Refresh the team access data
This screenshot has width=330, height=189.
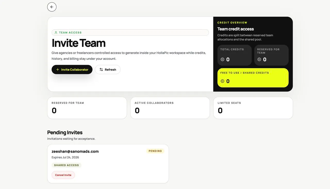pos(108,70)
